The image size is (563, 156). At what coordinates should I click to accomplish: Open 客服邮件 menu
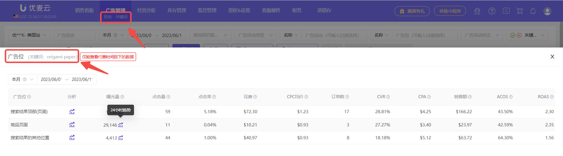(271, 10)
